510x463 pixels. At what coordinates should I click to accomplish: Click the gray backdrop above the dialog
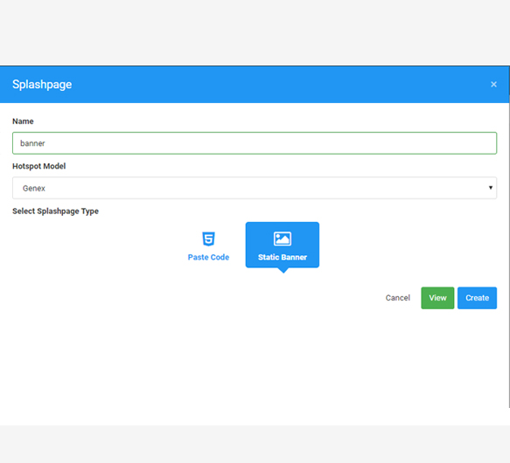255,32
